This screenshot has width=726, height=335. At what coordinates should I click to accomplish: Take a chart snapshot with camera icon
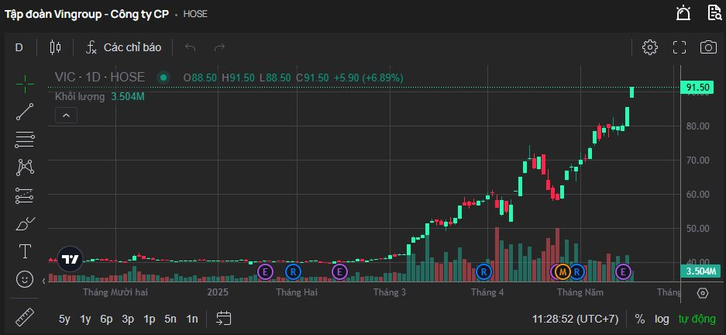tap(708, 47)
